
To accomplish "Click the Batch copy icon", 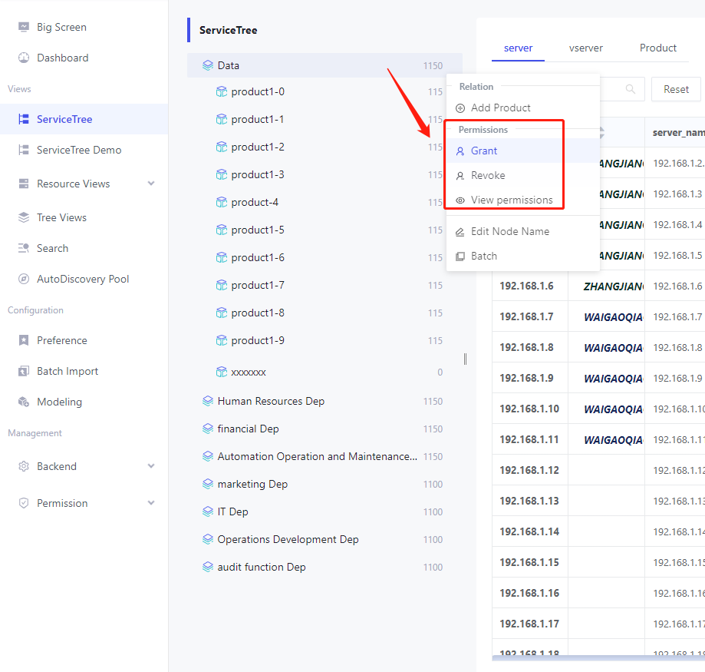I will click(x=460, y=257).
